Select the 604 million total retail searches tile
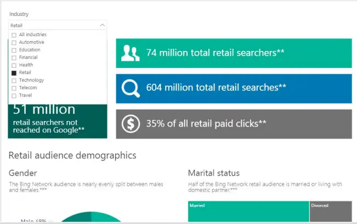357x224 pixels. point(234,89)
